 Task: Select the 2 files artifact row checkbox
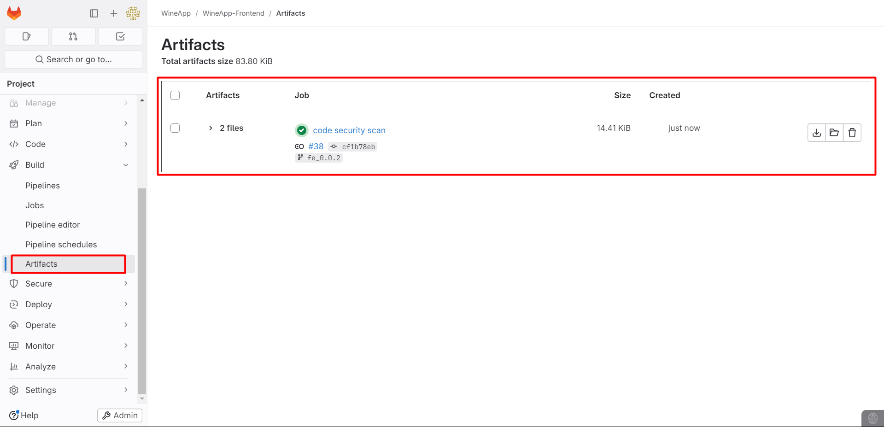(175, 128)
